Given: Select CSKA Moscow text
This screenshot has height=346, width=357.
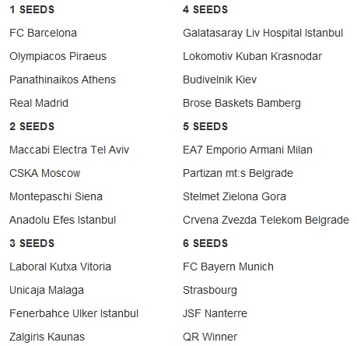Looking at the screenshot, I should [45, 173].
